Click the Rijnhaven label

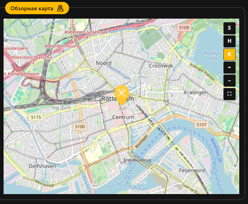tap(138, 188)
